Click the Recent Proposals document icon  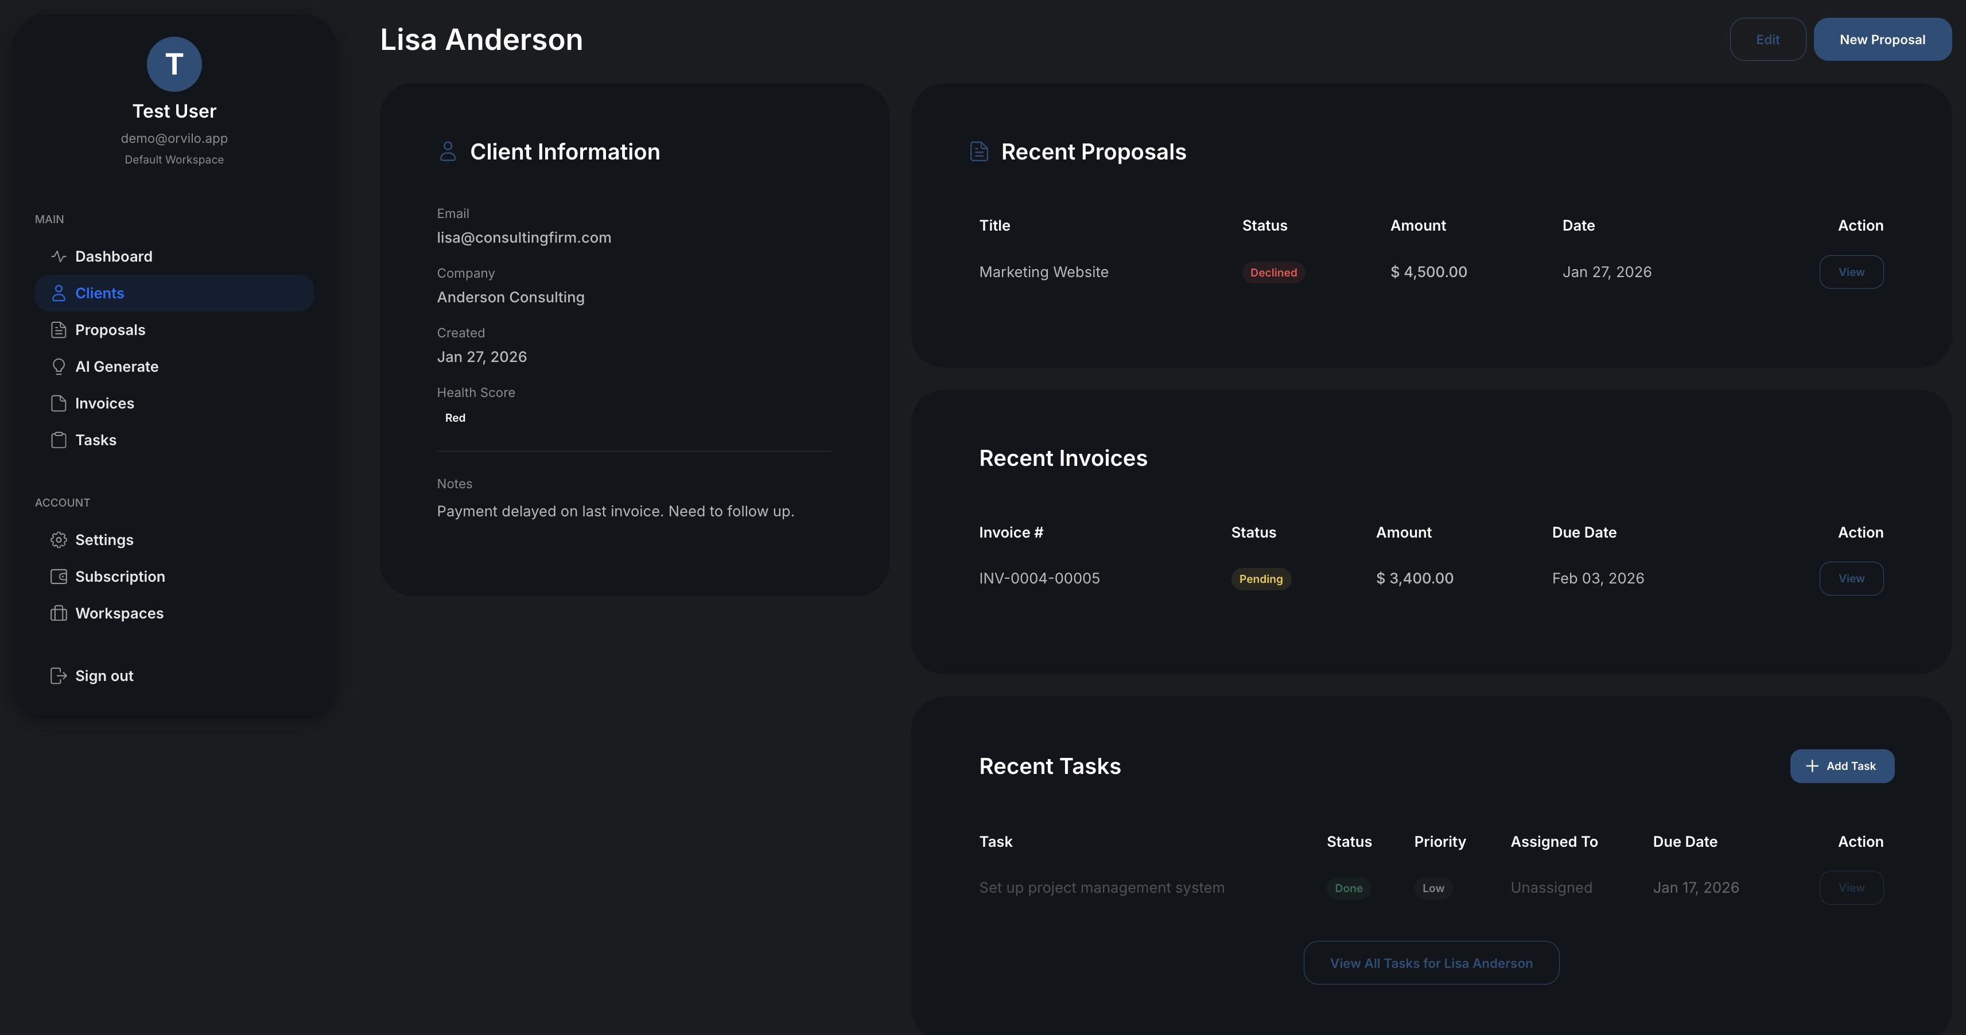(979, 151)
